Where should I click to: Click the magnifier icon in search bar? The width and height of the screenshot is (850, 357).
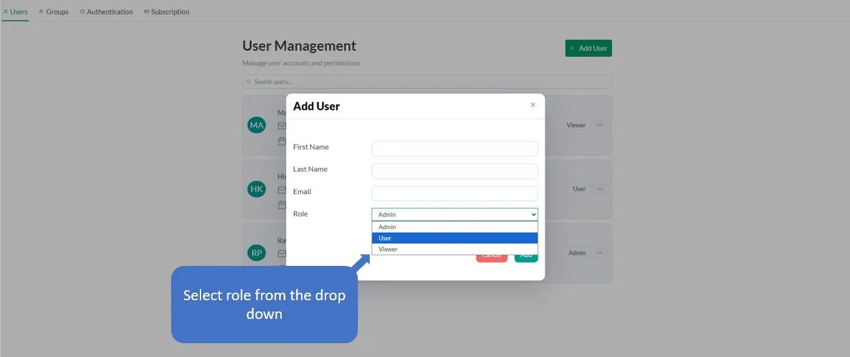pyautogui.click(x=249, y=82)
